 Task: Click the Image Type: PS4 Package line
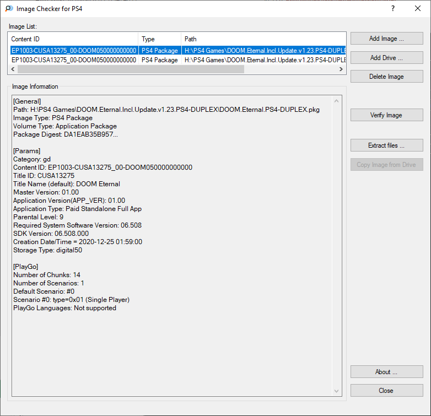53,118
